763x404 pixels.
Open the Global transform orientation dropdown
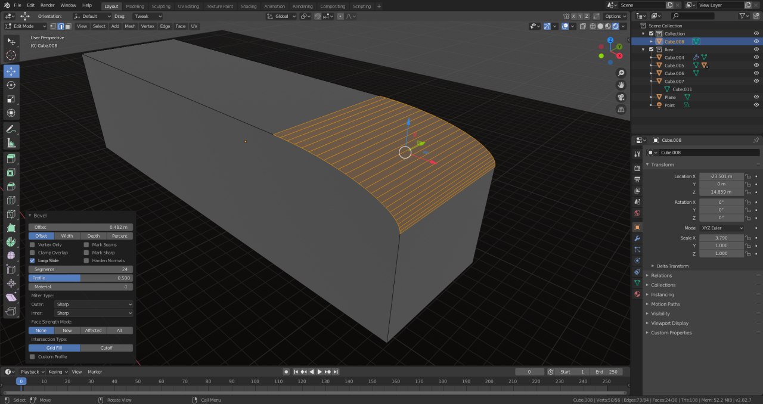(281, 16)
